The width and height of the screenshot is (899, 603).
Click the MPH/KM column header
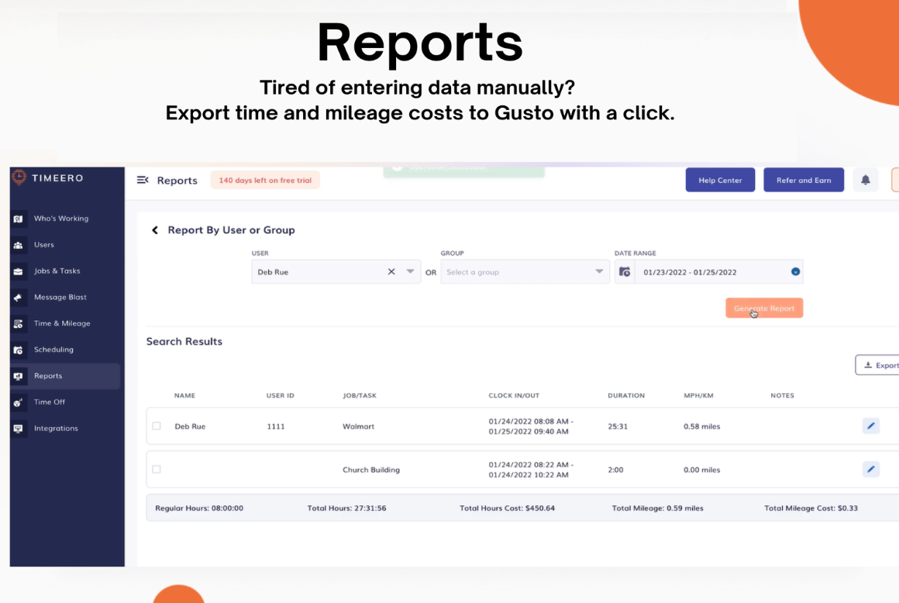[x=698, y=395]
